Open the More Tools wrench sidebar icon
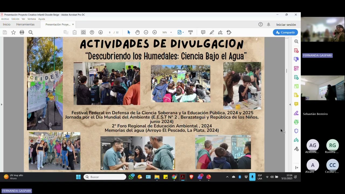Screen dimensions: 345x194 pos(296,149)
